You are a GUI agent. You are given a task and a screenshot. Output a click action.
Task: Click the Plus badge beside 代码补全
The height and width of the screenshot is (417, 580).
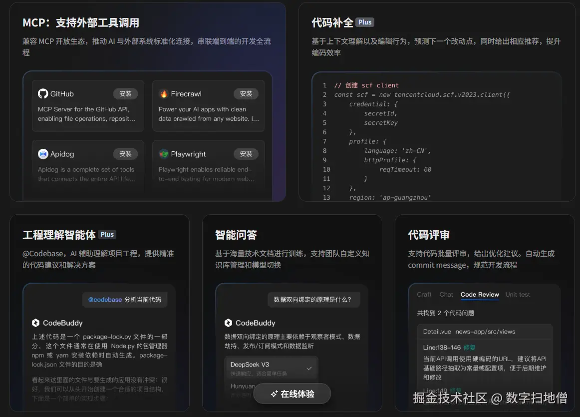click(x=365, y=22)
